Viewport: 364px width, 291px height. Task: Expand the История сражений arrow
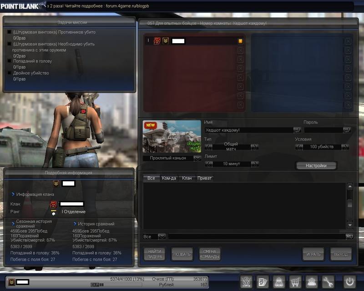coord(75,224)
